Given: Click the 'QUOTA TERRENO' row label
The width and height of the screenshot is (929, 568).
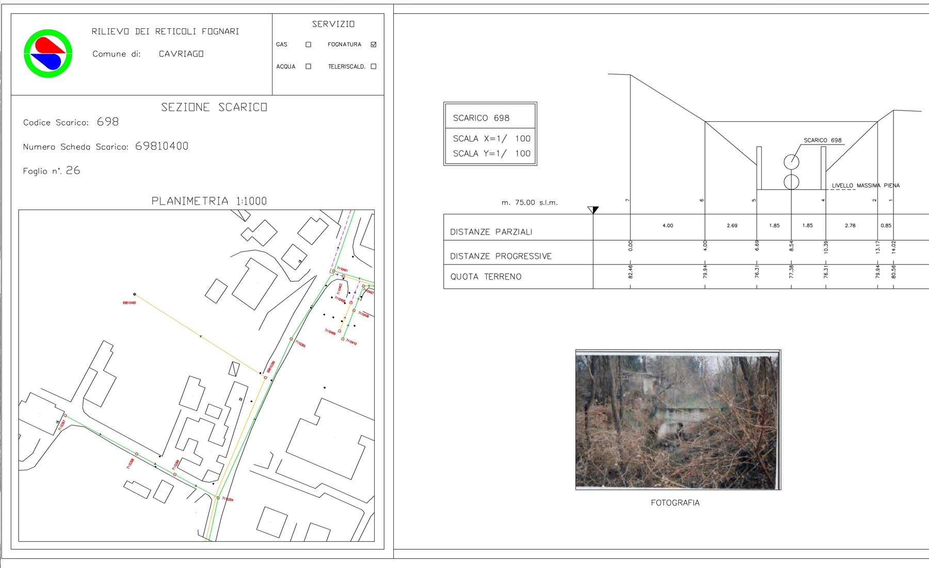Looking at the screenshot, I should (x=486, y=277).
